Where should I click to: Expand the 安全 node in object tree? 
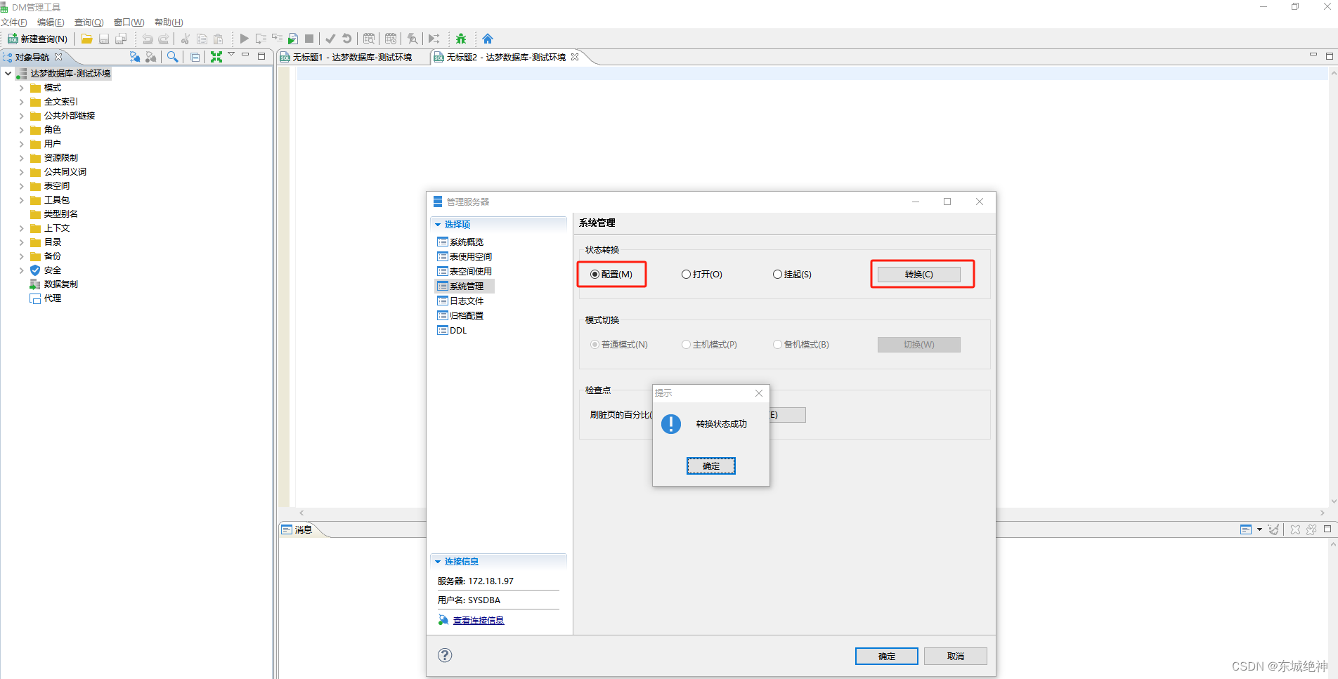[21, 270]
